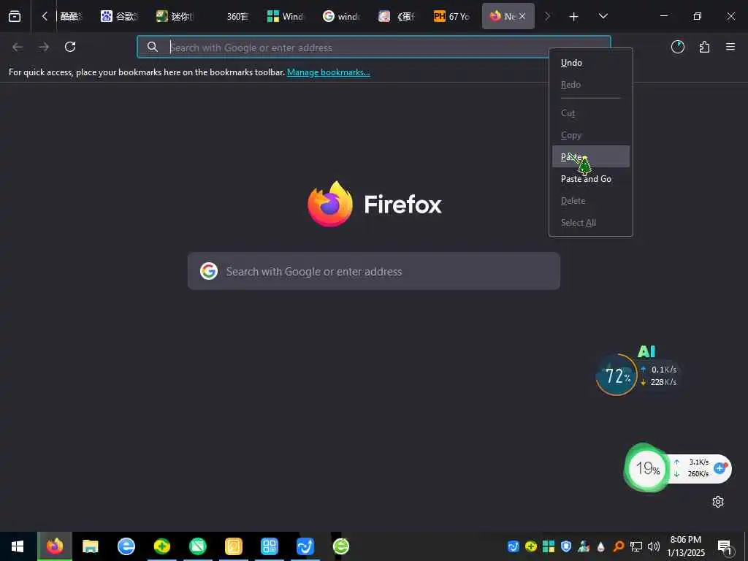
Task: Choose Paste from the context menu
Action: click(590, 156)
